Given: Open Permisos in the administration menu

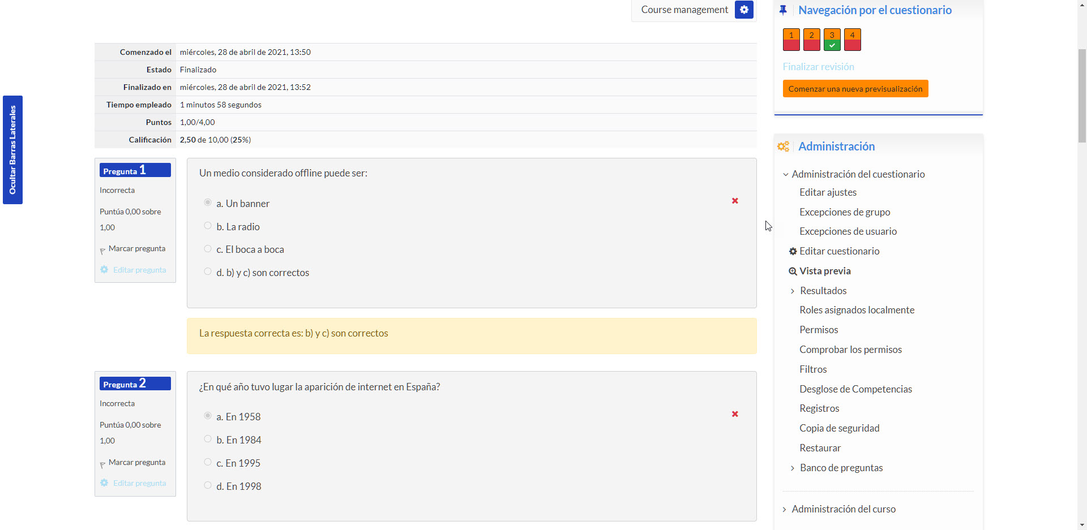Looking at the screenshot, I should [818, 330].
